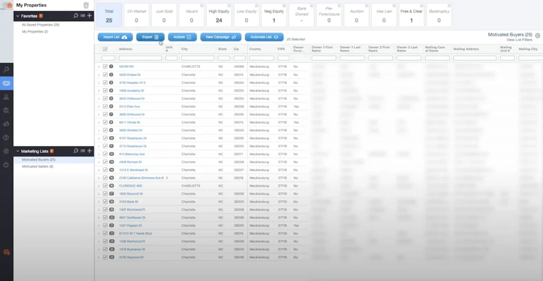This screenshot has height=281, width=543.
Task: Select the My Properties house icon in sidebar
Action: [6, 83]
